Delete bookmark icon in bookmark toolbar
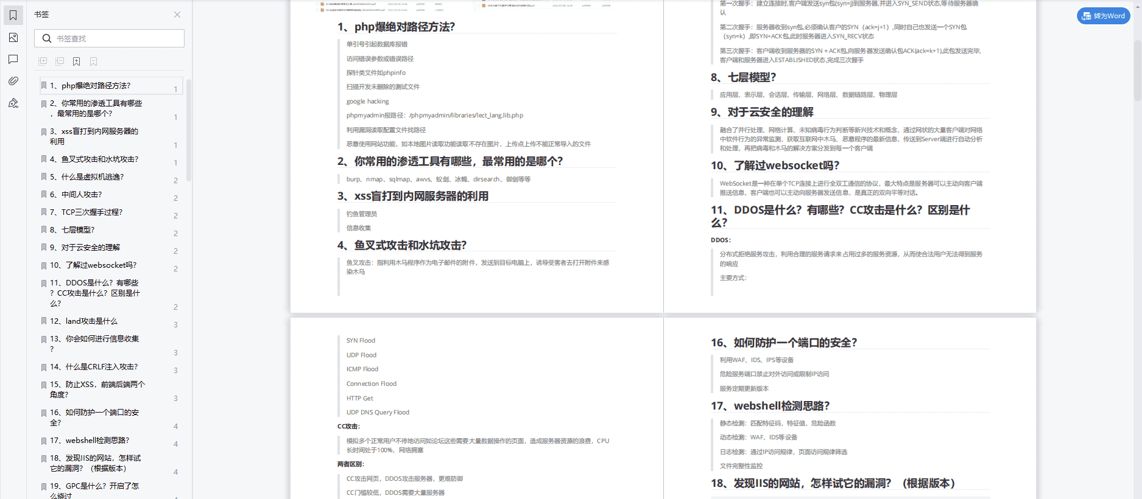The height and width of the screenshot is (499, 1142). 93,61
